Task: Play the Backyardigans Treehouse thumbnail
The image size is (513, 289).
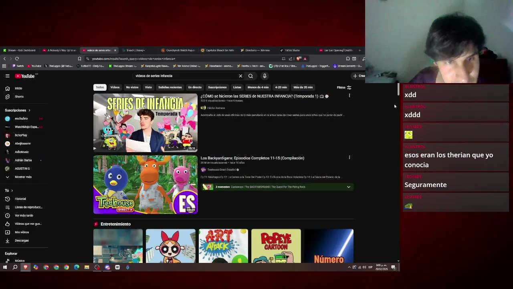Action: 145,185
